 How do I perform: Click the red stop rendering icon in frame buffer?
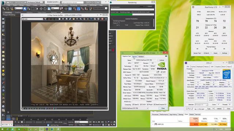tap(102, 19)
